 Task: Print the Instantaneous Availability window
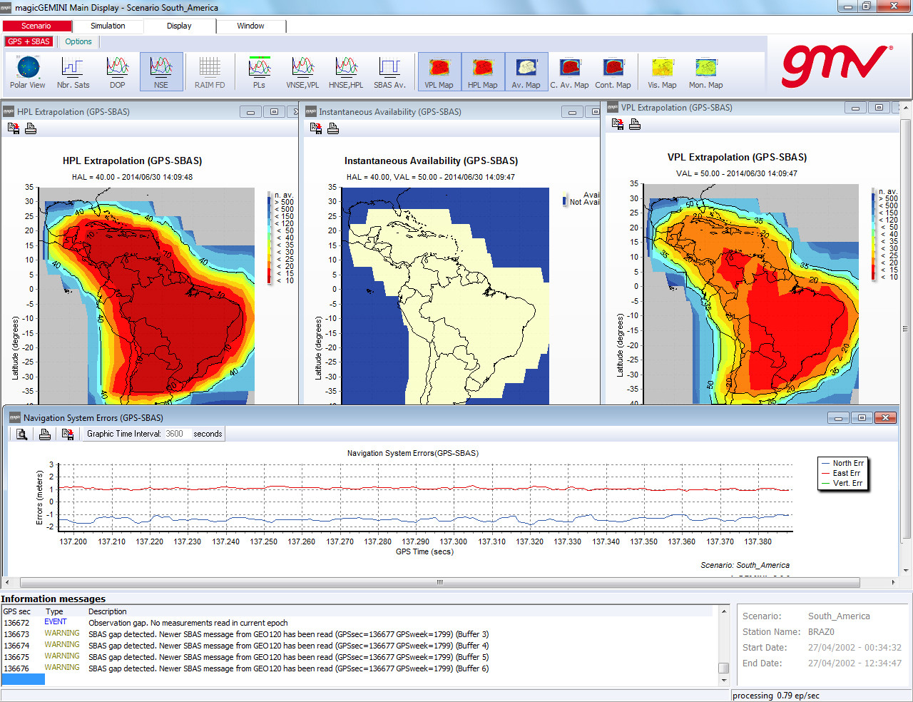(x=333, y=128)
